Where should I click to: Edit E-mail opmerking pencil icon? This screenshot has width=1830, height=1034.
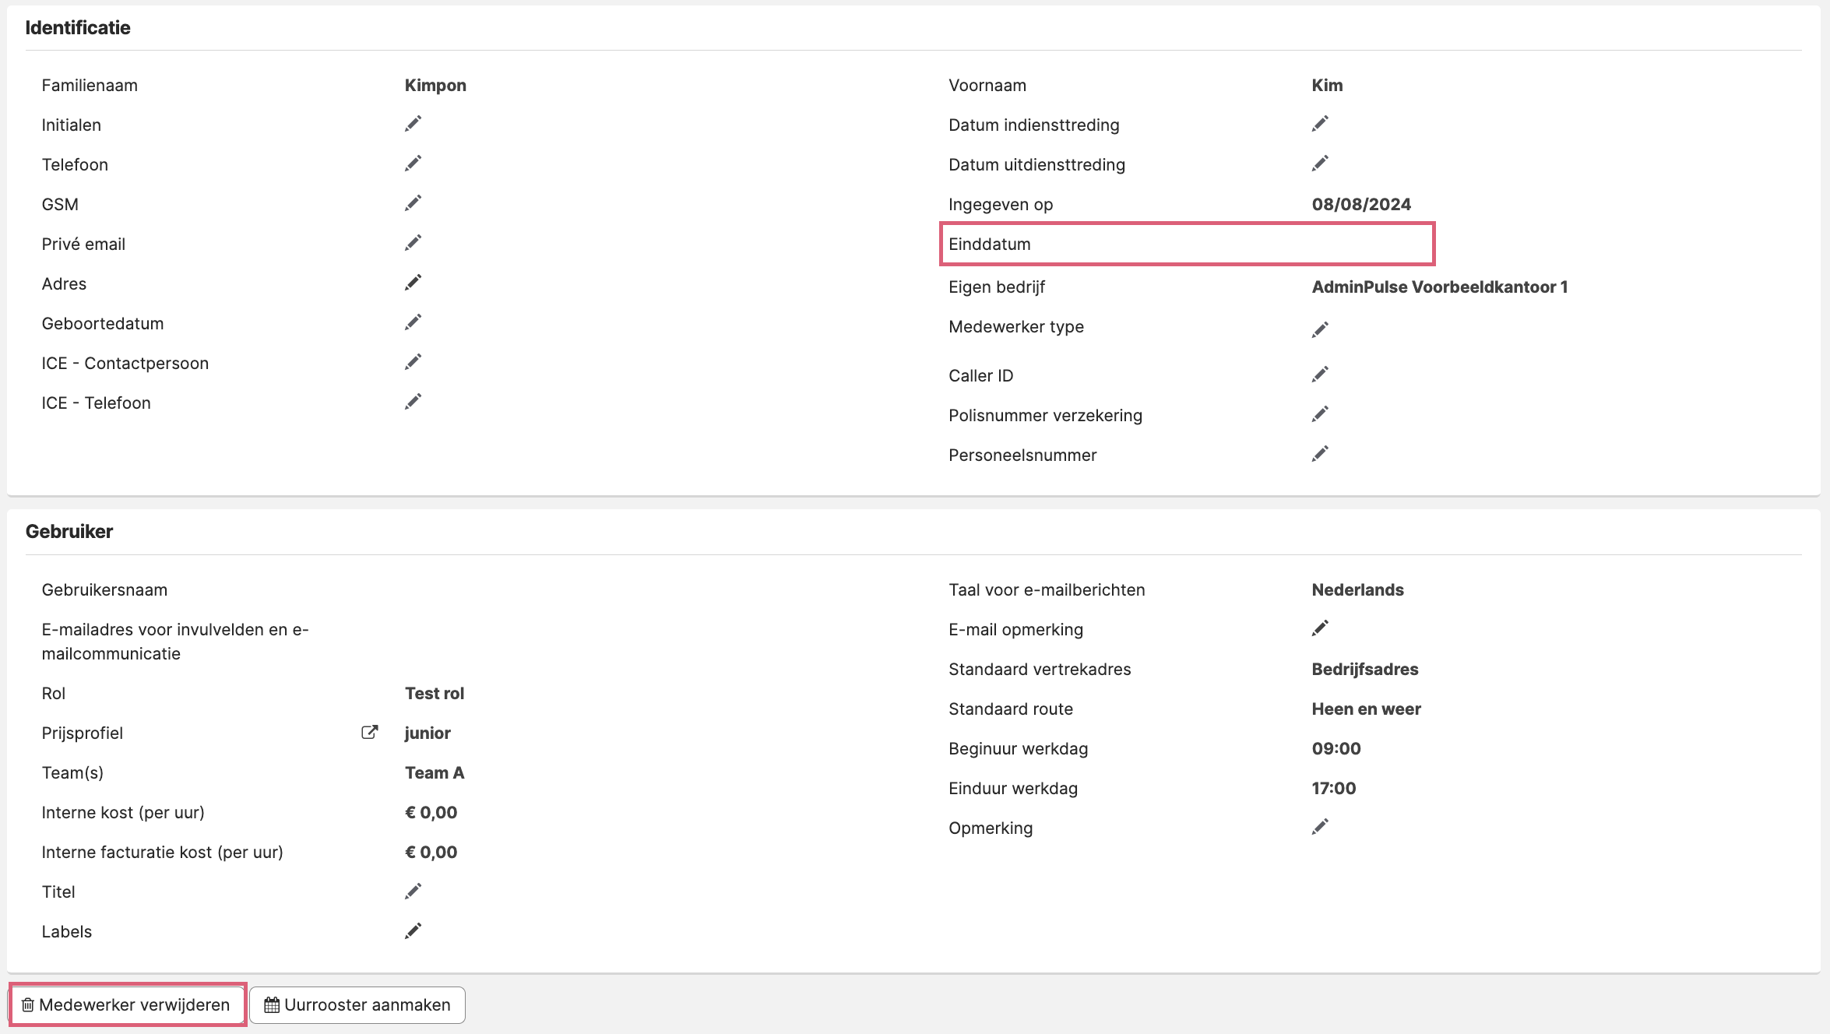click(1320, 628)
